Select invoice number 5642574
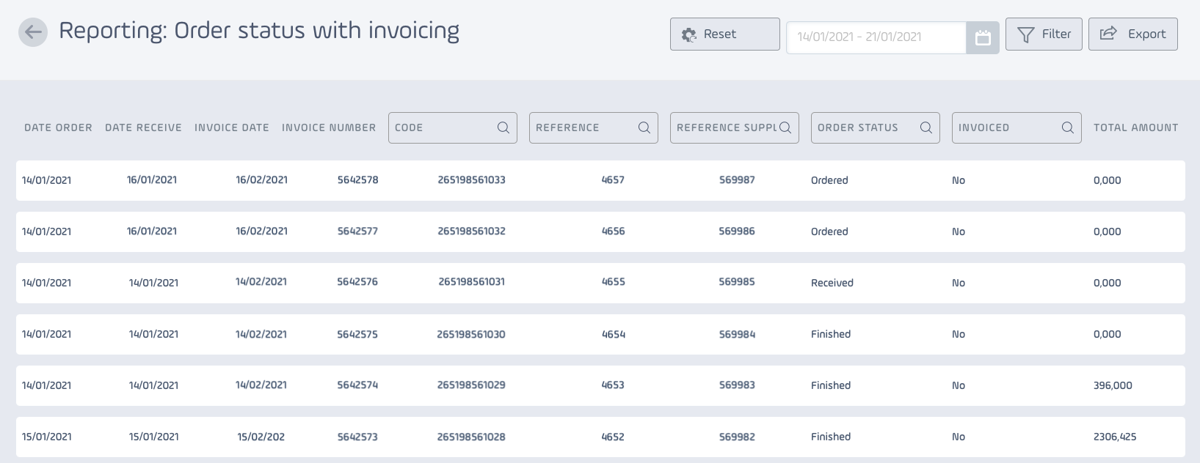This screenshot has width=1200, height=463. pos(357,385)
